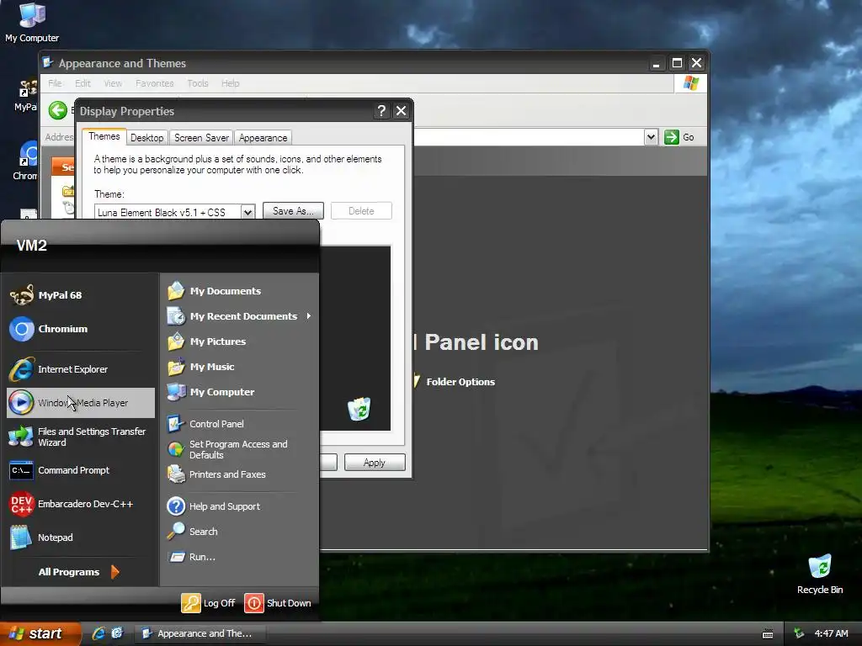Open the Theme dropdown list

coord(247,212)
